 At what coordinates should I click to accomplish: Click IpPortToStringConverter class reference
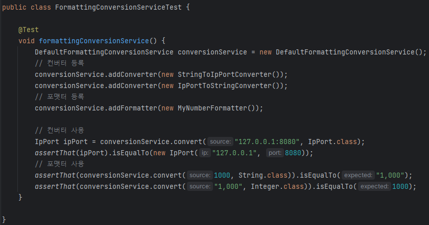[225, 86]
